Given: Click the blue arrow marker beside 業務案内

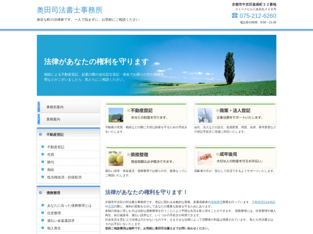Looking at the screenshot, I should click(x=39, y=119).
